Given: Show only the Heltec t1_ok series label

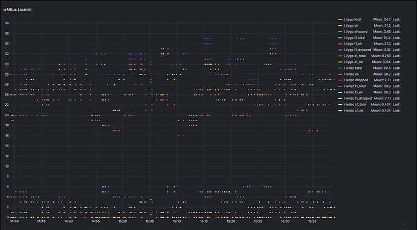Looking at the screenshot, I should [354, 93].
